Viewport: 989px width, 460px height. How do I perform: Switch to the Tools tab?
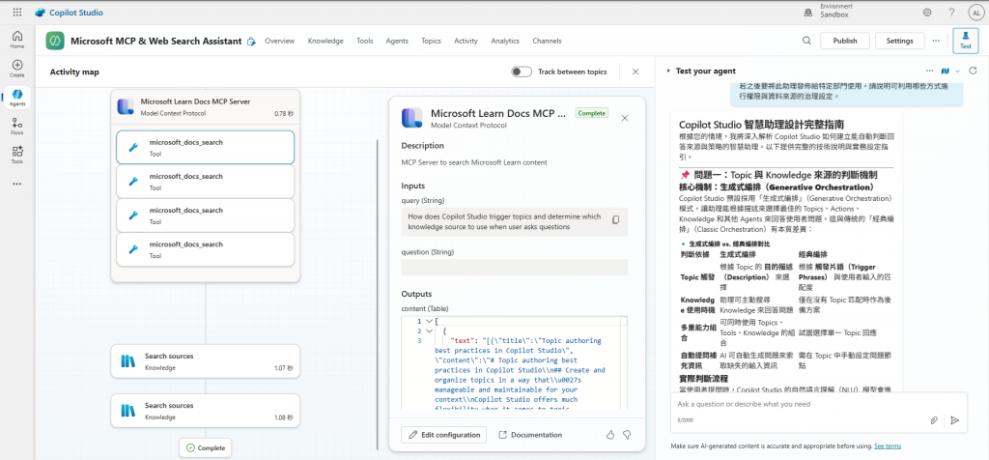364,41
